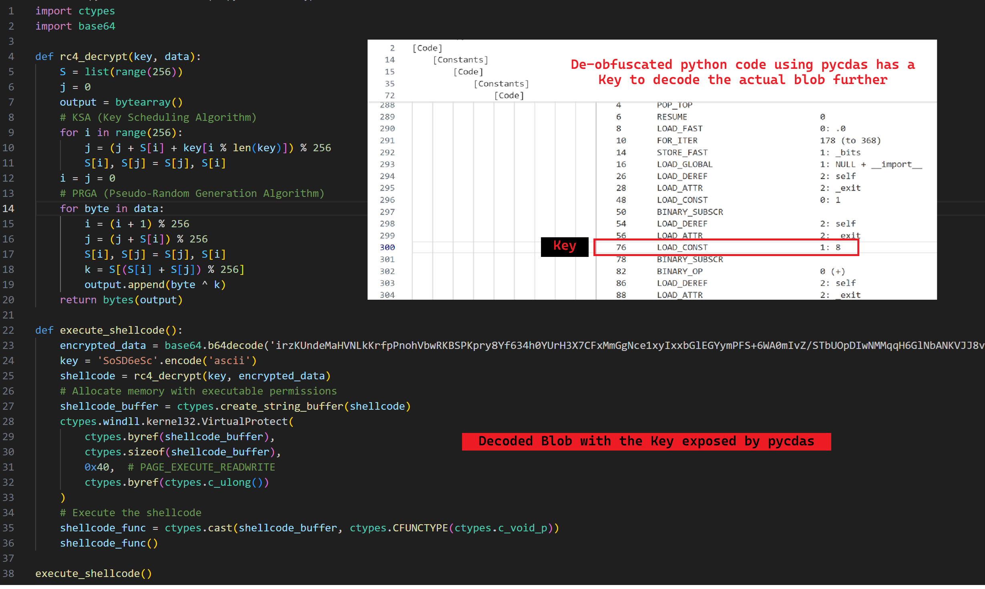The image size is (985, 589).
Task: Click 'ctypes.byref(ctypes.c_ulong())' line
Action: [x=177, y=482]
